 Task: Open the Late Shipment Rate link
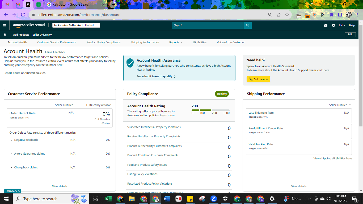[261, 113]
